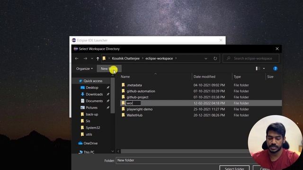
Task: Open System32 folder in sidebar
Action: click(x=93, y=127)
